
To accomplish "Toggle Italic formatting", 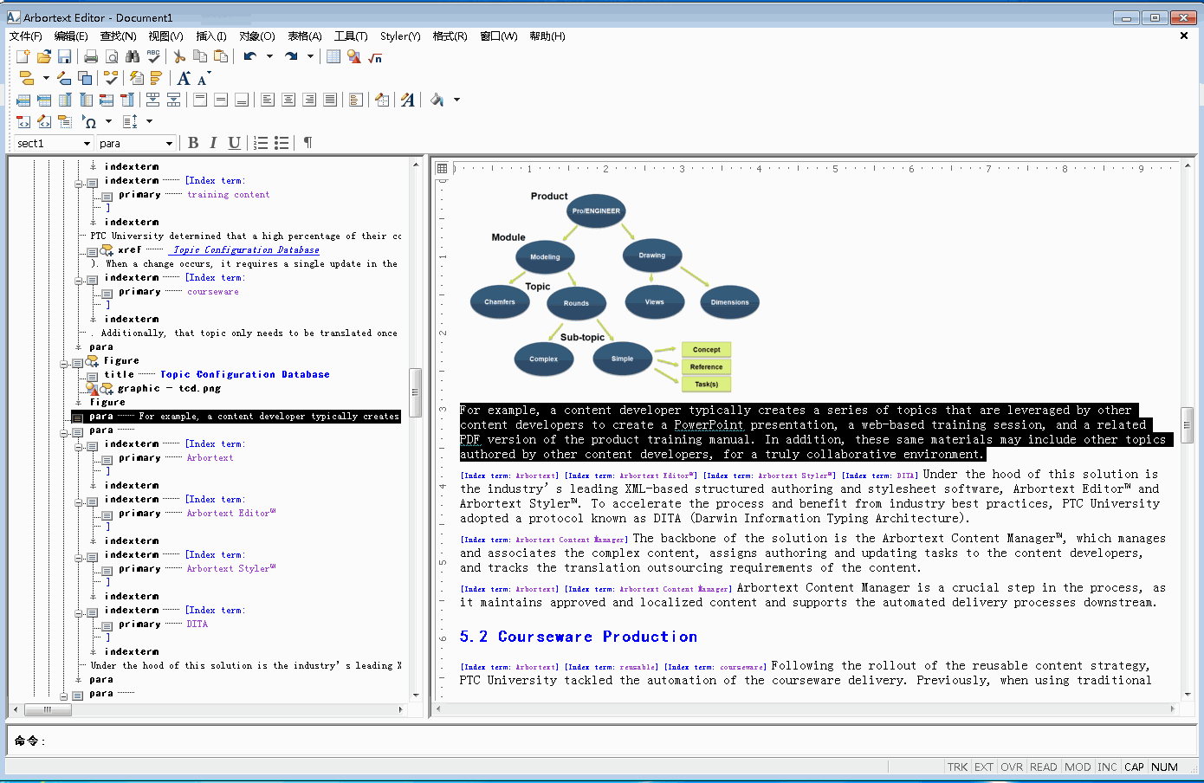I will pos(213,143).
